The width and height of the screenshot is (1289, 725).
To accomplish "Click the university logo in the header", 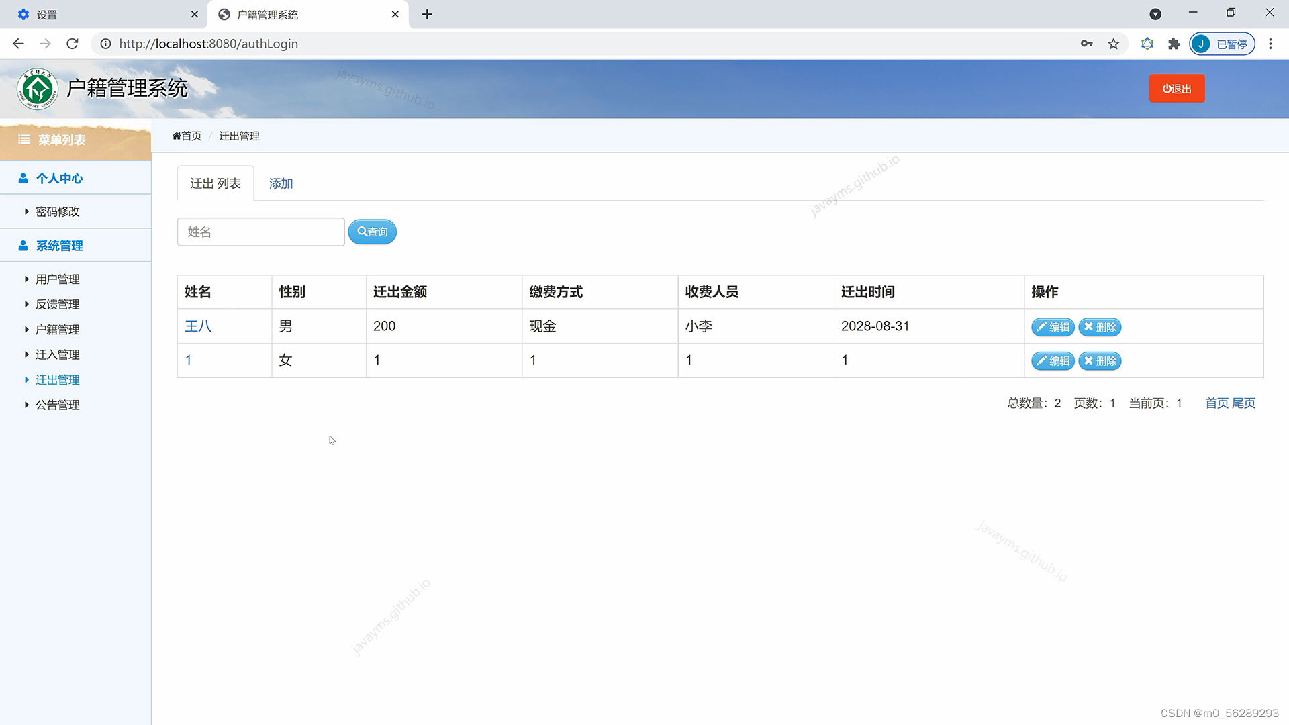I will click(38, 89).
